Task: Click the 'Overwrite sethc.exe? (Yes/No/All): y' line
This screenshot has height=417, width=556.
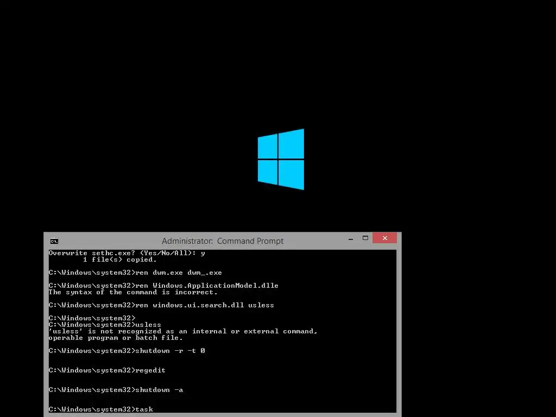Action: [127, 253]
